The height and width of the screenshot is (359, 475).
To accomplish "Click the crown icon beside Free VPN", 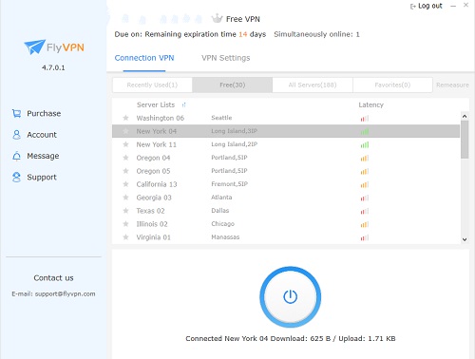I will click(218, 18).
